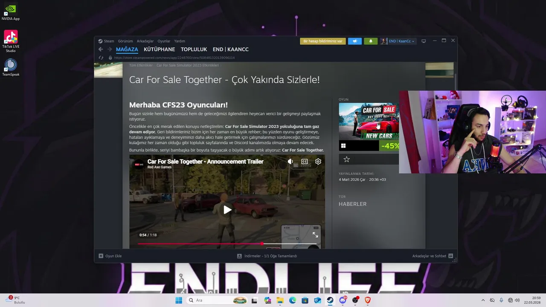Open the Arkadaşlar menu
Viewport: 546px width, 307px height.
pyautogui.click(x=145, y=41)
